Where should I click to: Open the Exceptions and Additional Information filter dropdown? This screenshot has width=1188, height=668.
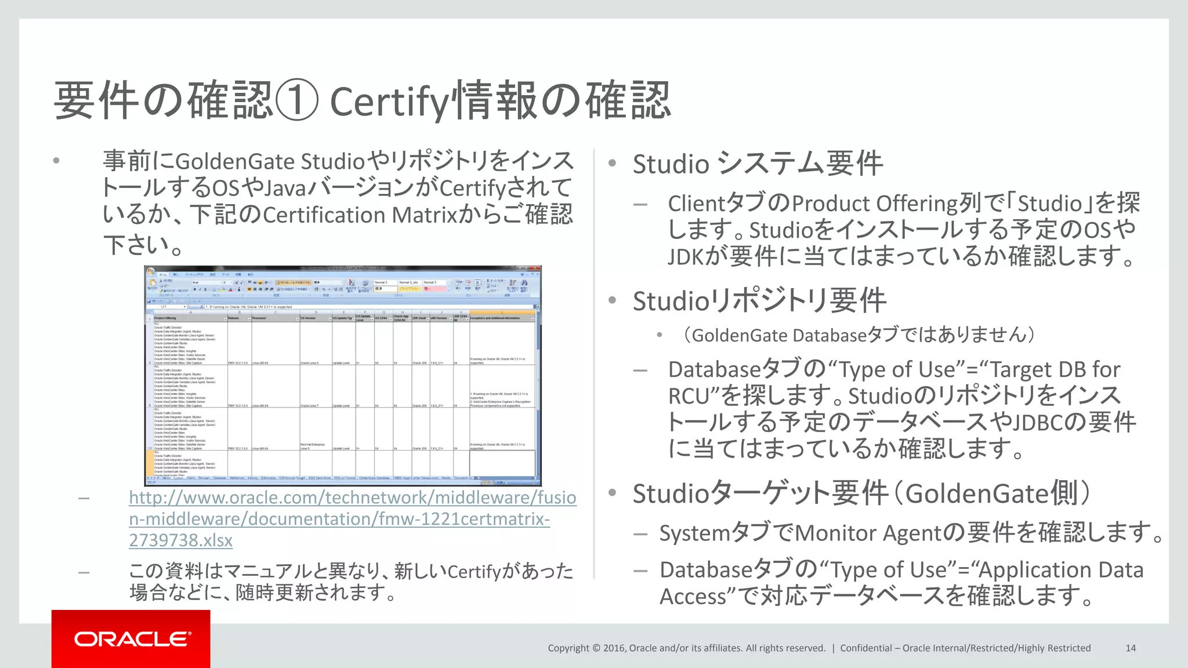[x=533, y=320]
